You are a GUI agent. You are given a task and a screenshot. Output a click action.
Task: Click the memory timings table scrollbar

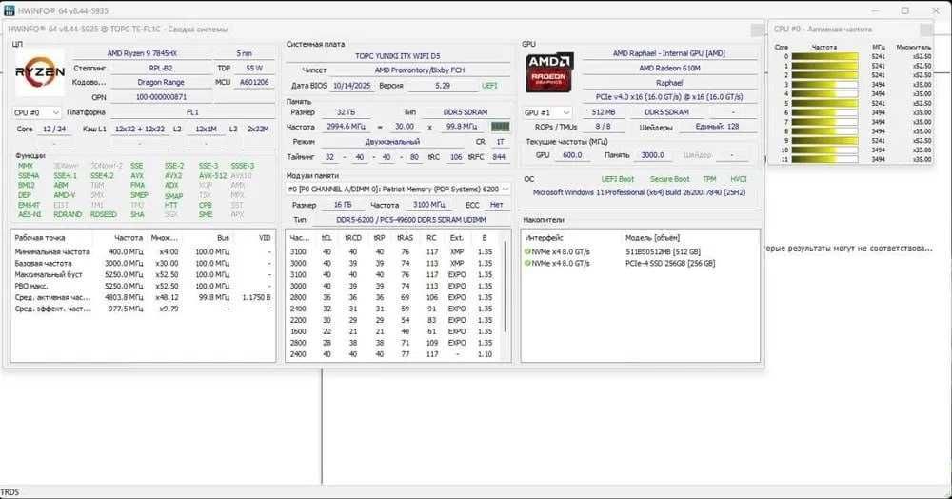pyautogui.click(x=506, y=286)
